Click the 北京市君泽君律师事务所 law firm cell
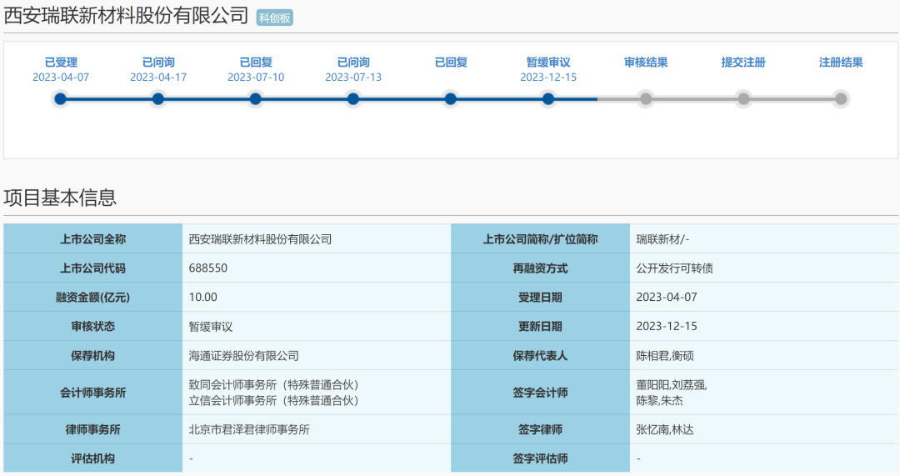The width and height of the screenshot is (900, 476). point(250,430)
